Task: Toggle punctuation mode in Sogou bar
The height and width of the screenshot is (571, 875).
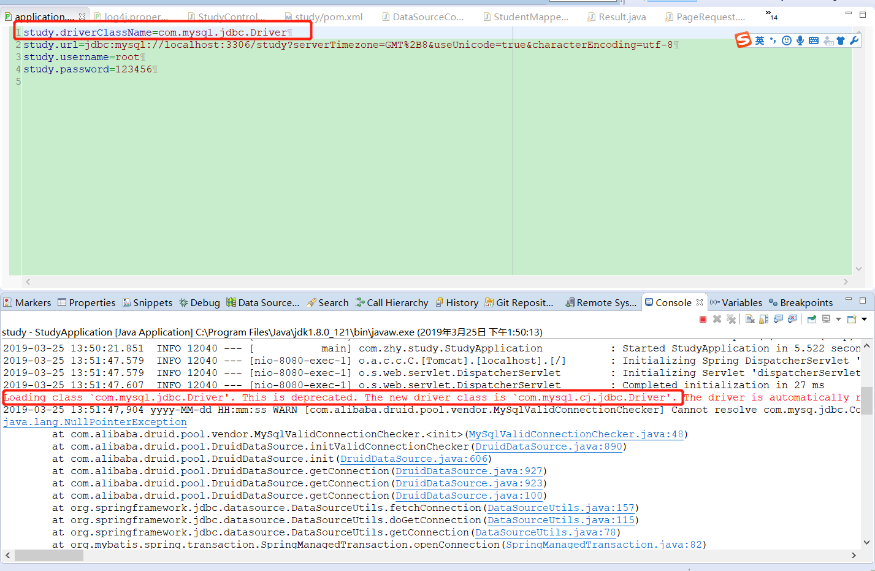Action: tap(773, 40)
